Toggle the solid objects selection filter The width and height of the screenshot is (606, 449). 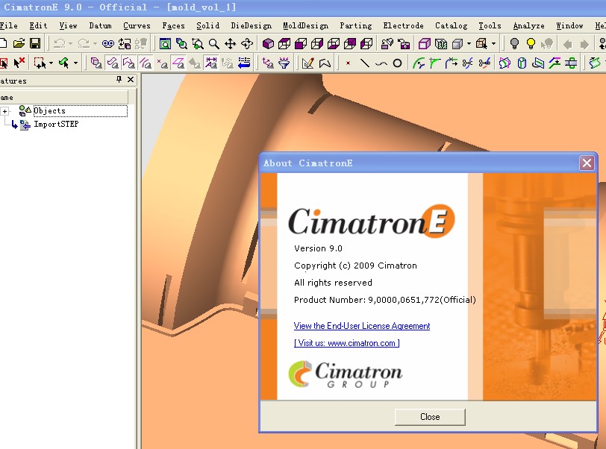point(96,63)
